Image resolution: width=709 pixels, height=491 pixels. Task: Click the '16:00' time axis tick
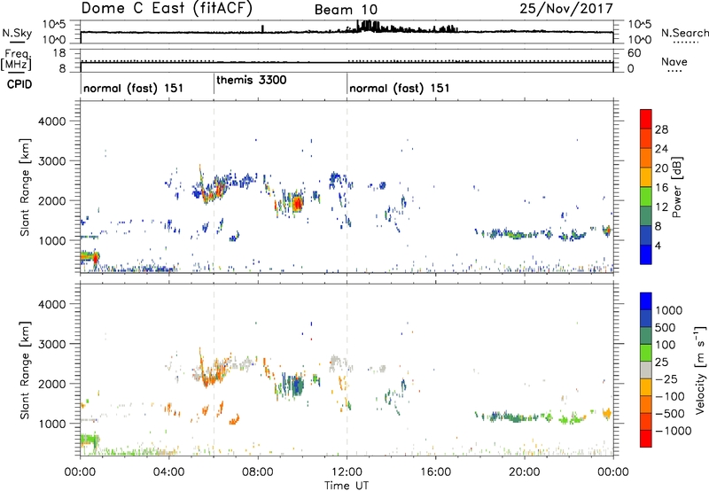(435, 472)
